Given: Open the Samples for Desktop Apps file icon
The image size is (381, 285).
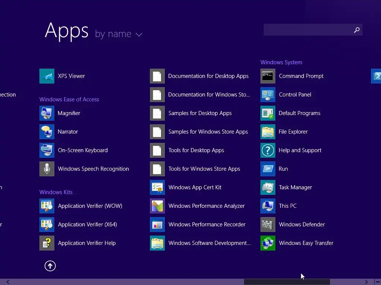Looking at the screenshot, I should click(157, 113).
